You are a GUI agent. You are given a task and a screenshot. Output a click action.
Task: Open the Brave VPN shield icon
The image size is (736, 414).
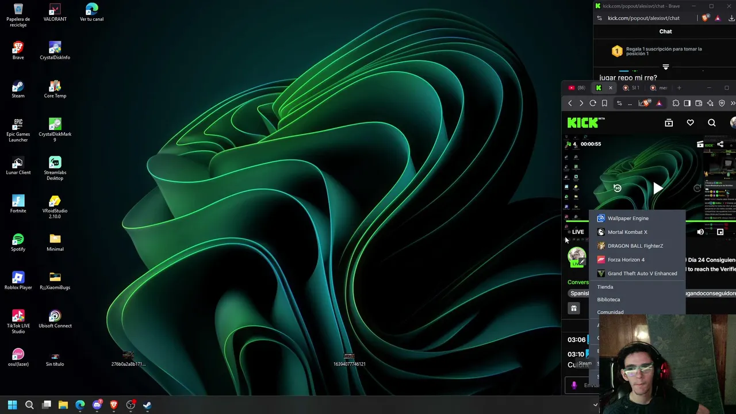pyautogui.click(x=722, y=103)
